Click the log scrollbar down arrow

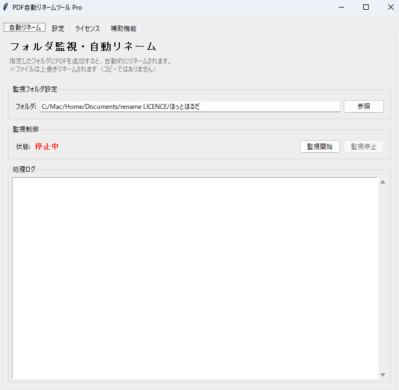pyautogui.click(x=383, y=375)
